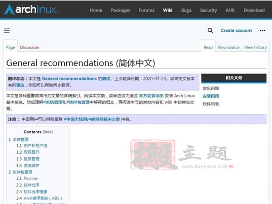Jump to #系统管理 anchor link in intro
This screenshot has width=272, height=204.
[x=53, y=102]
